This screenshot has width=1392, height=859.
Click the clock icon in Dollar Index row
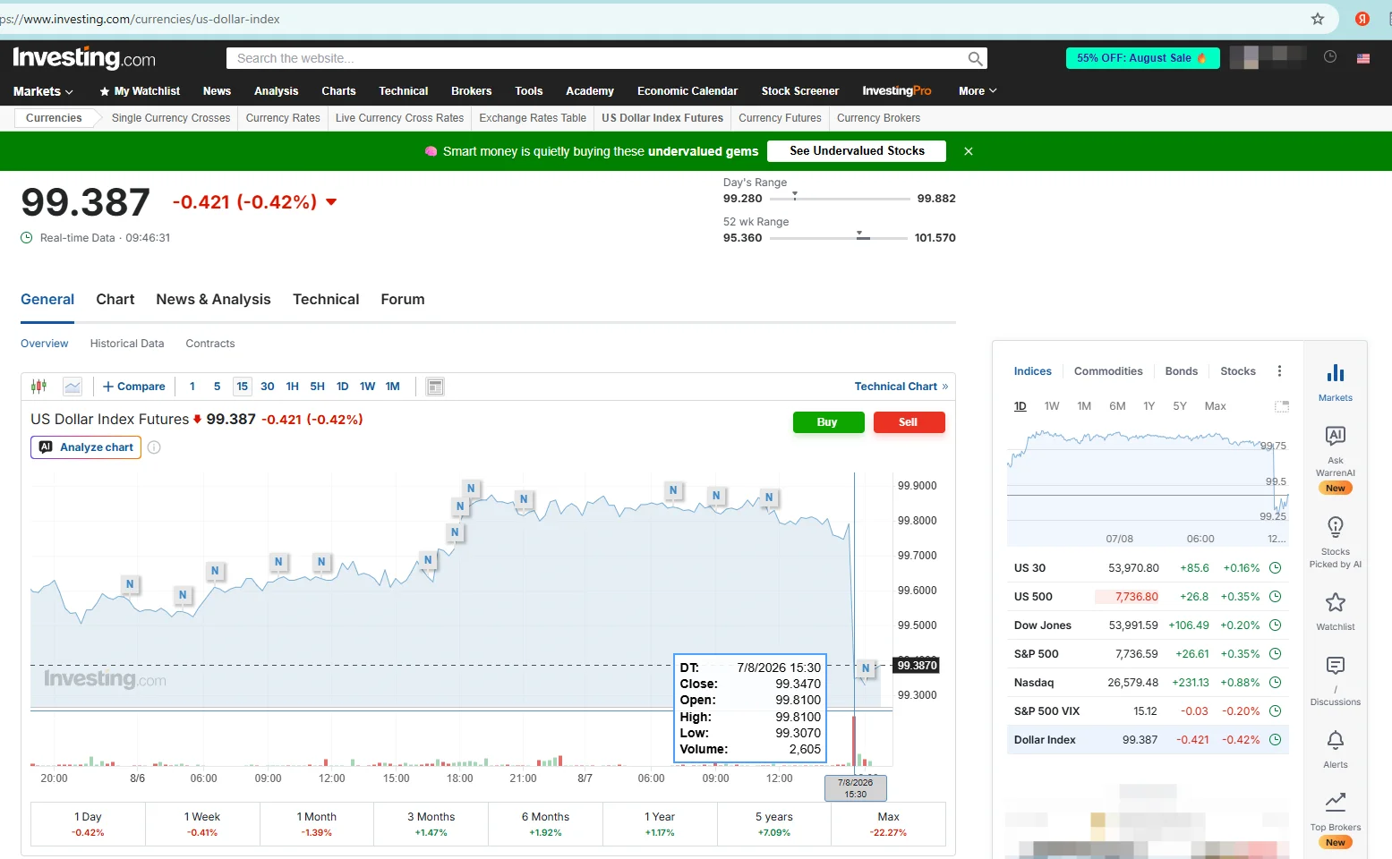(x=1276, y=740)
